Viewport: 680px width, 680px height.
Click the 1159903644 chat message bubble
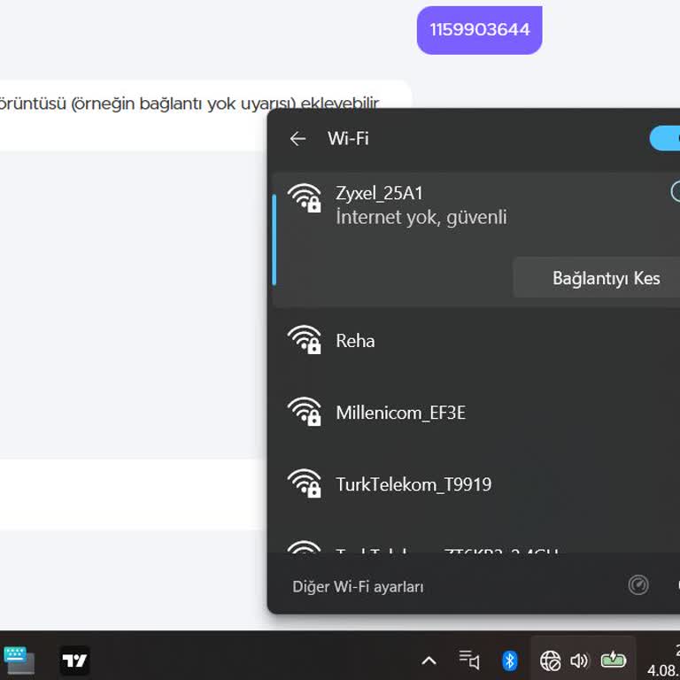[479, 30]
